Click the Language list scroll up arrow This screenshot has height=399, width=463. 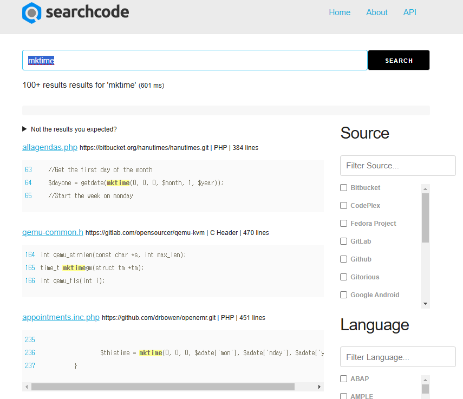click(425, 380)
